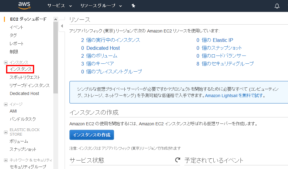Click the AWS logo home icon
Viewport: 288px width, 169px height.
[x=24, y=6]
